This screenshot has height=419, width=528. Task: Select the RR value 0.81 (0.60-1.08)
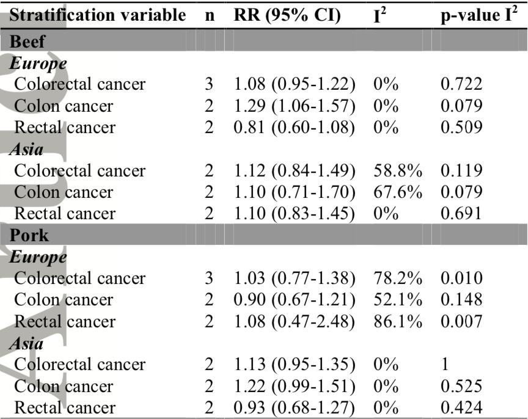(x=295, y=128)
